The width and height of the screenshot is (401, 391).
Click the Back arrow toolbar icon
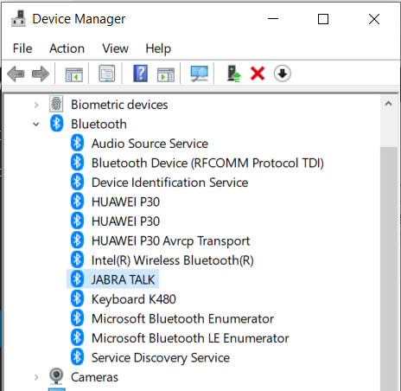[16, 74]
